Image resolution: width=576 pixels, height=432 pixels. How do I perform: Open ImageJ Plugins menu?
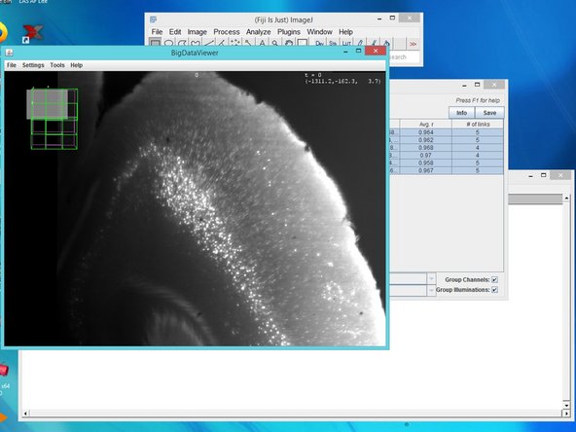289,32
